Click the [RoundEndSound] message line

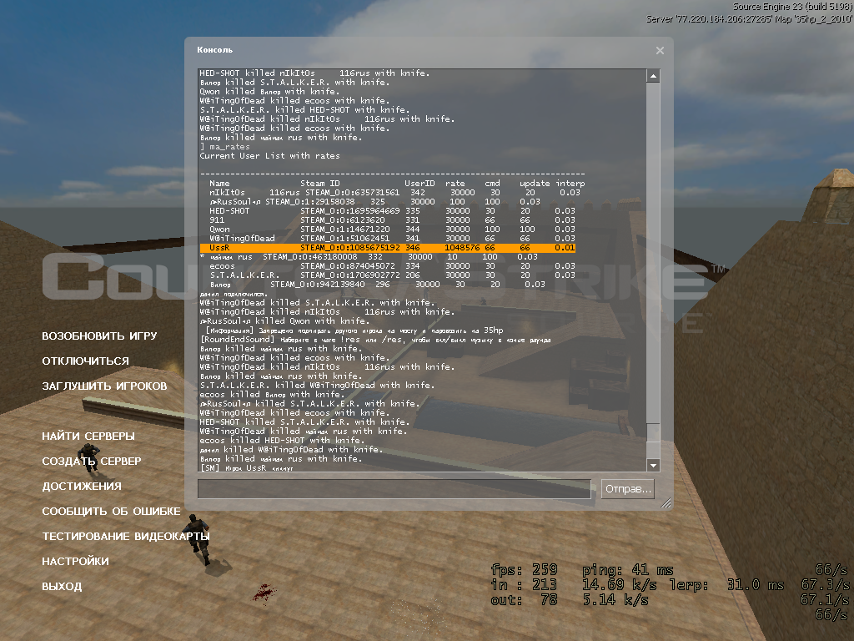pyautogui.click(x=375, y=340)
